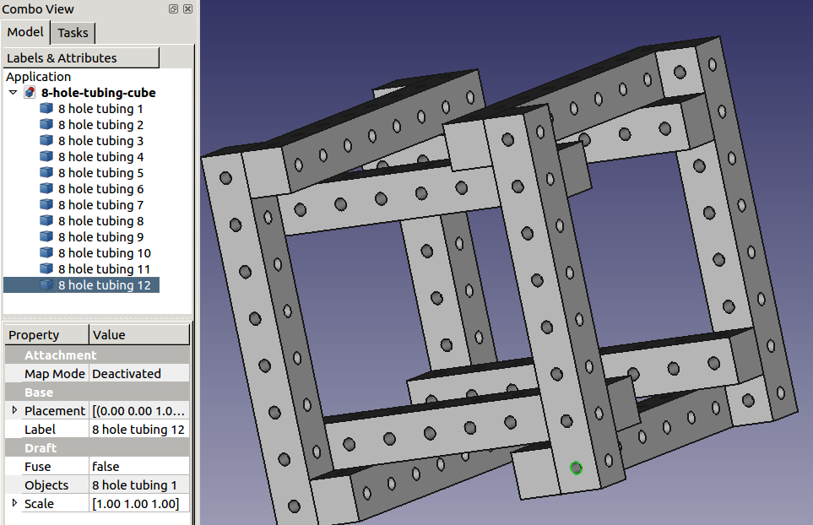Activate the Map Mode attachment editor
This screenshot has width=813, height=525.
tap(140, 373)
